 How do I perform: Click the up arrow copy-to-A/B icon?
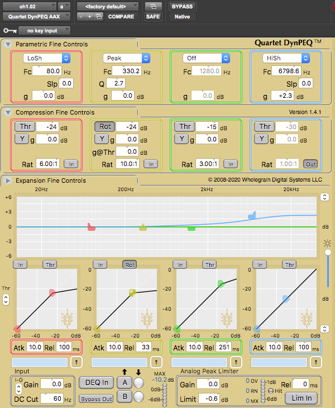click(x=125, y=372)
